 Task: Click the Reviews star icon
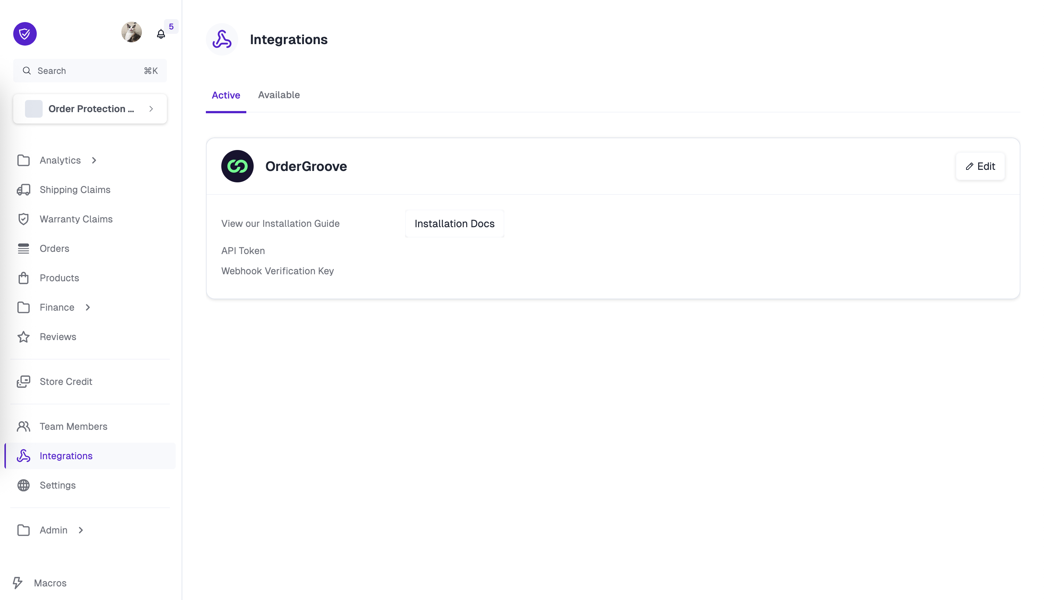pos(24,337)
